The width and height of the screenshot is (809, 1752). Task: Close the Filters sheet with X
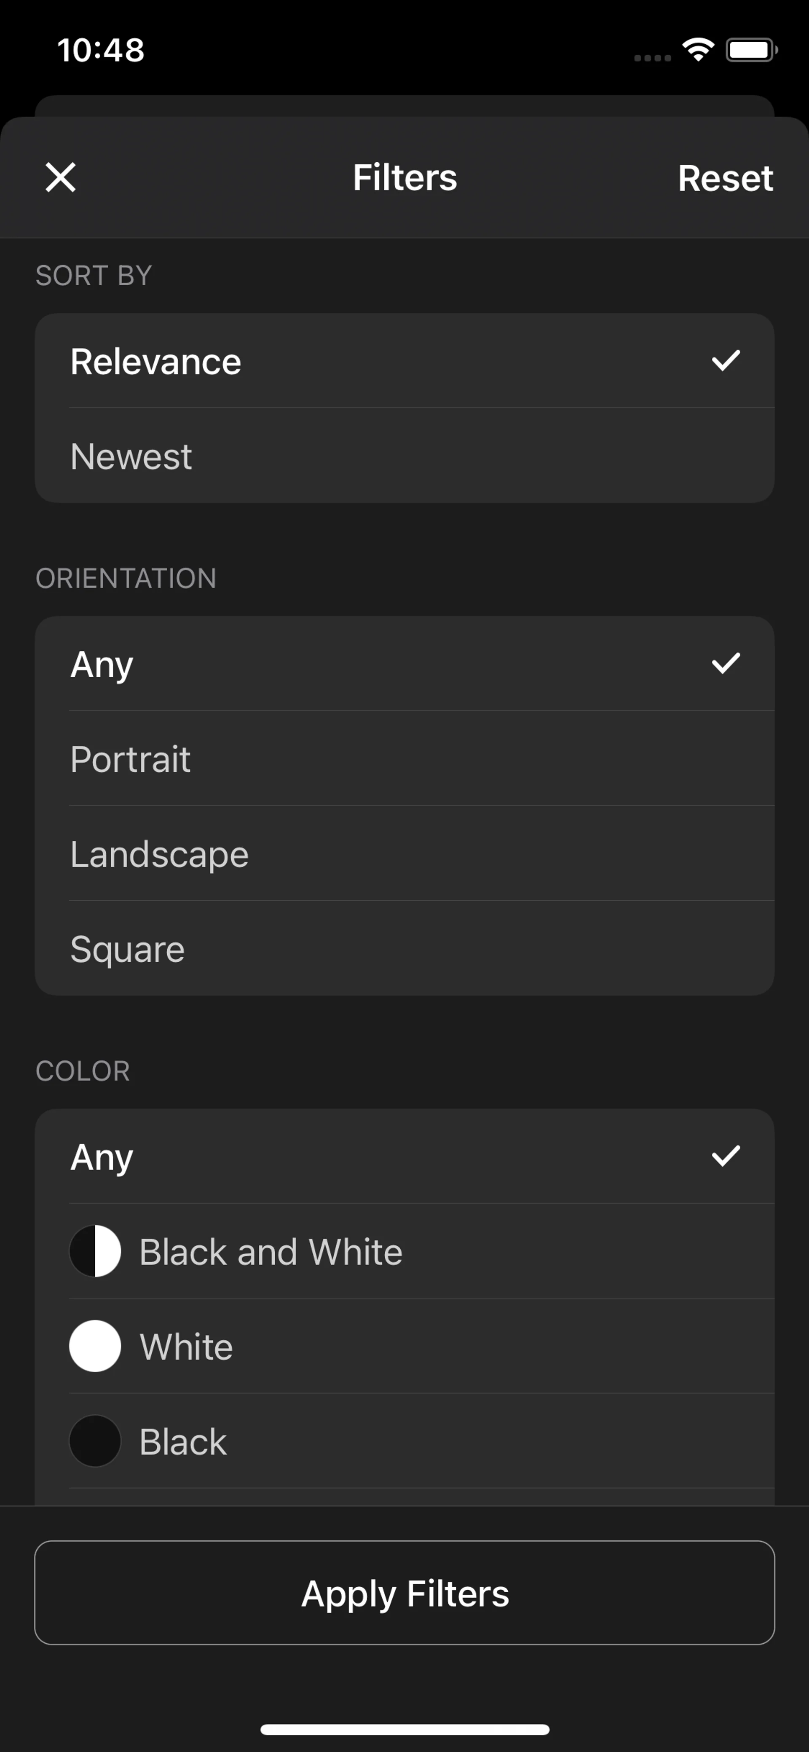[x=61, y=177]
